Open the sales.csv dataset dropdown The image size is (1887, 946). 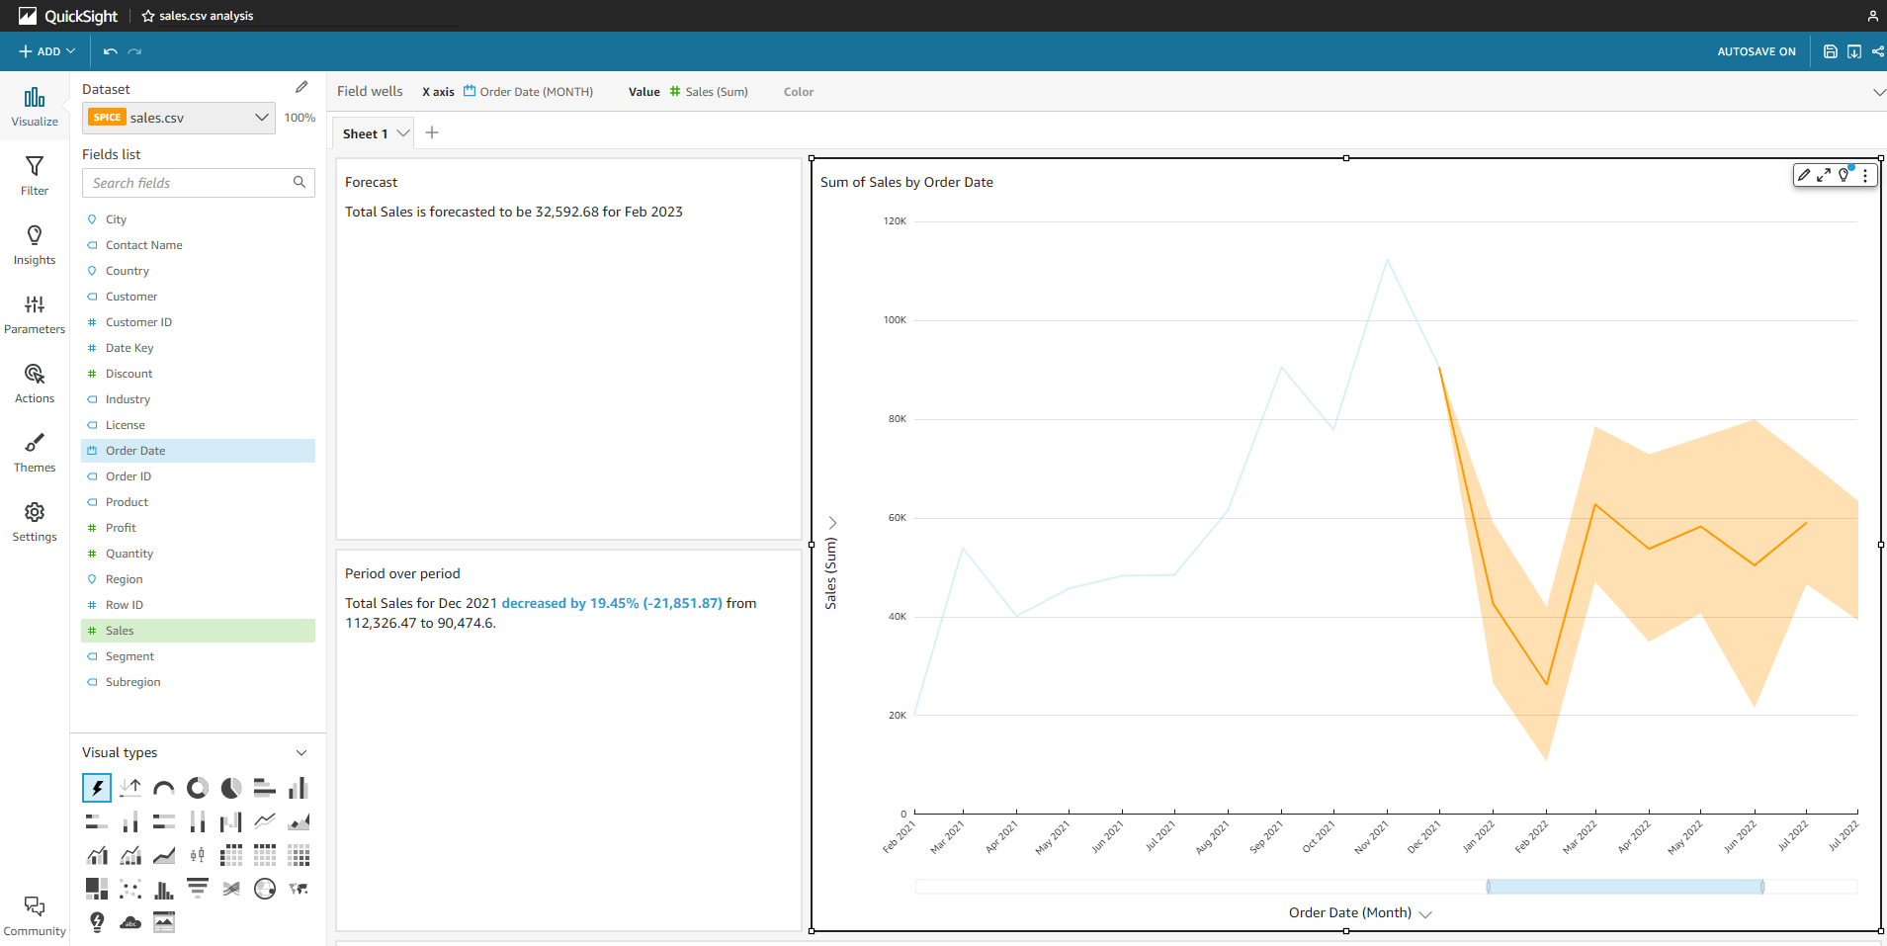point(179,118)
